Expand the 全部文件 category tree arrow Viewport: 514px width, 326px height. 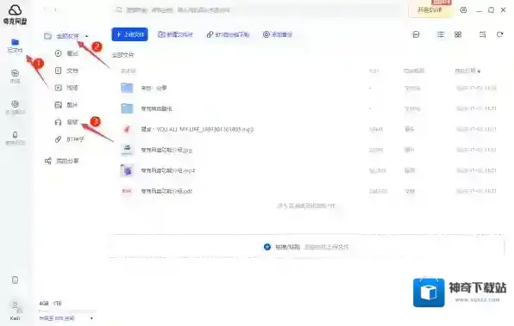click(86, 36)
